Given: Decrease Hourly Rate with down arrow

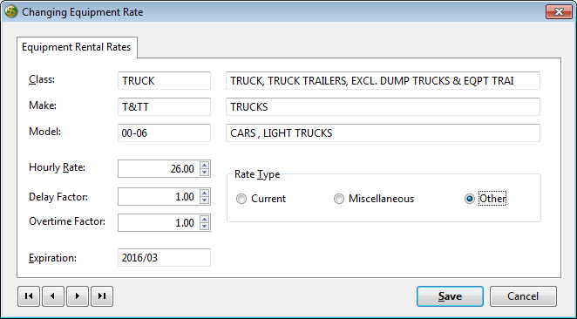Looking at the screenshot, I should (x=205, y=173).
